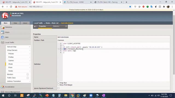The height and width of the screenshot is (98, 175).
Task: Click the F5 logo icon
Action: pos(5,16)
